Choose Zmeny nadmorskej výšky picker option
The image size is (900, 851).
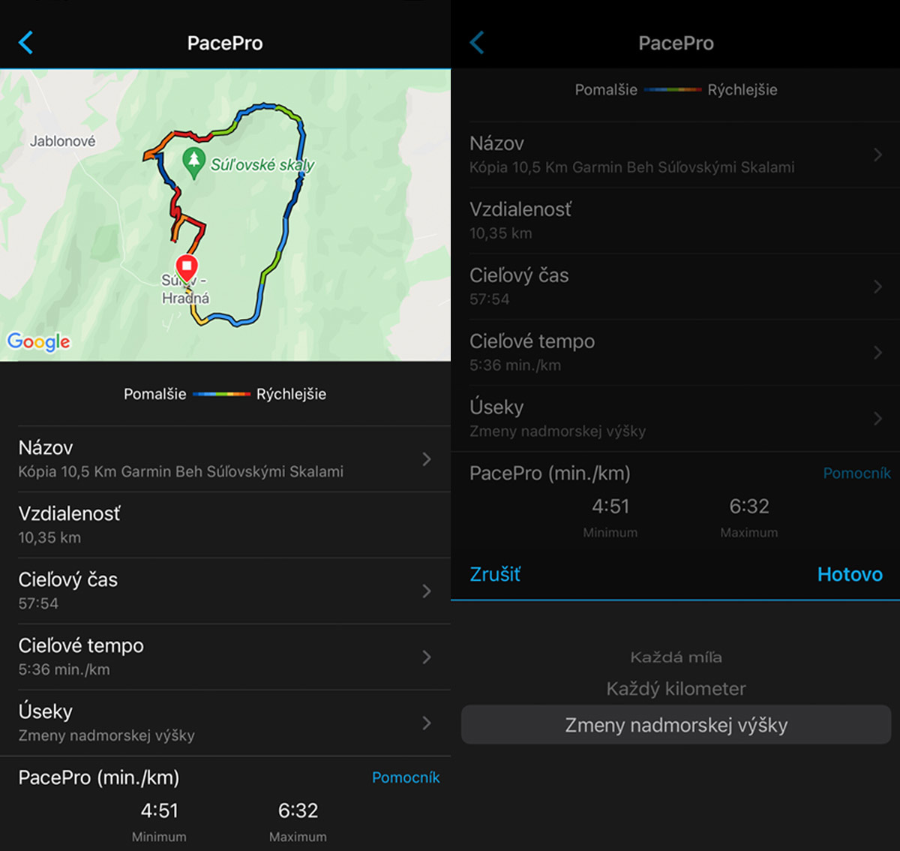click(676, 725)
